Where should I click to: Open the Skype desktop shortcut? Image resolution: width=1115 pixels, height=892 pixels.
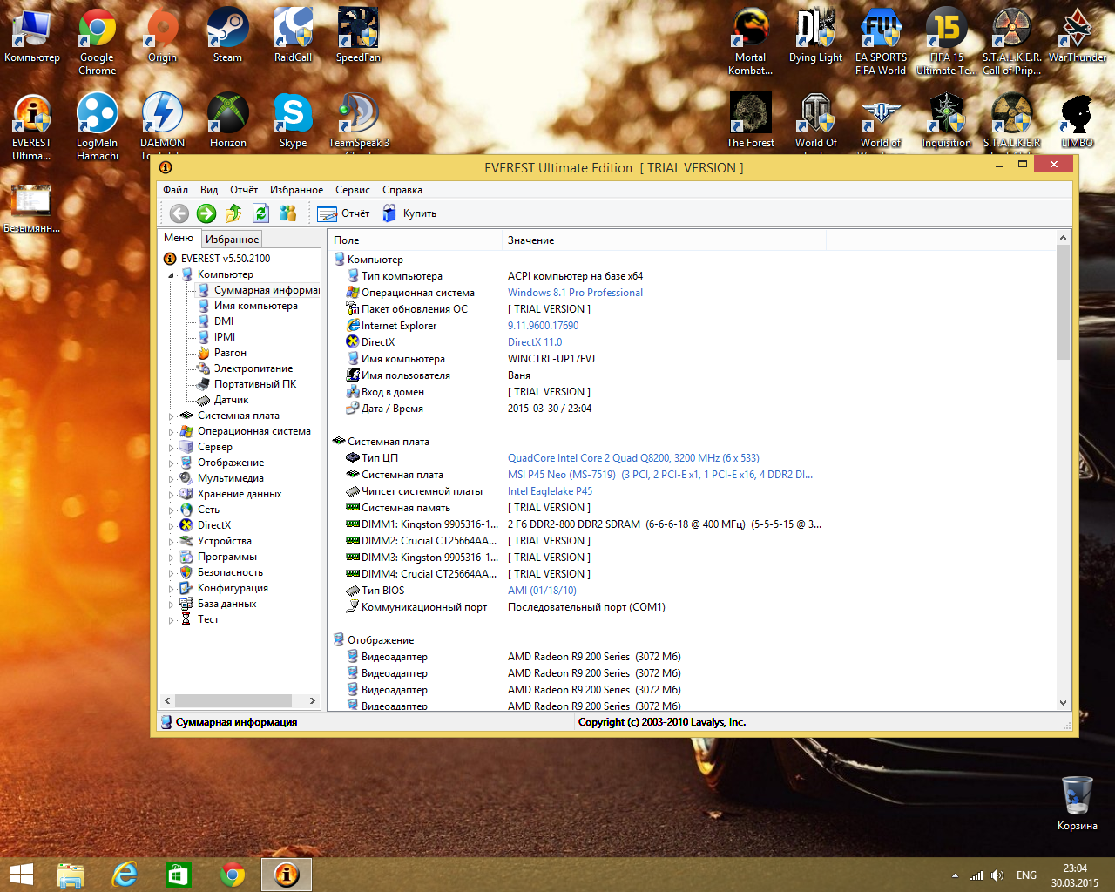click(293, 121)
